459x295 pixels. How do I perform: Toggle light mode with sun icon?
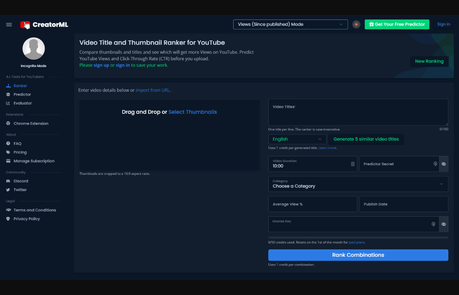356,24
